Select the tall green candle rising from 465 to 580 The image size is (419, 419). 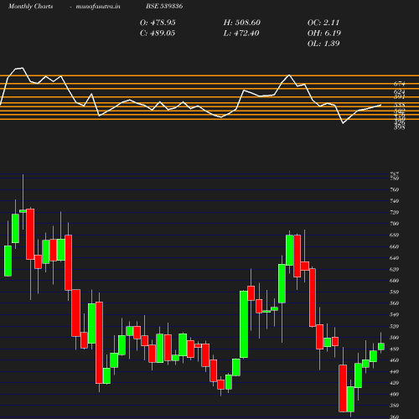(x=244, y=324)
